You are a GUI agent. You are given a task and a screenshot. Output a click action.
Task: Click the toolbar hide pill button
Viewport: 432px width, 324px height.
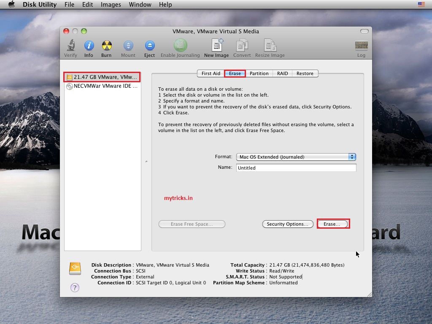pyautogui.click(x=364, y=31)
